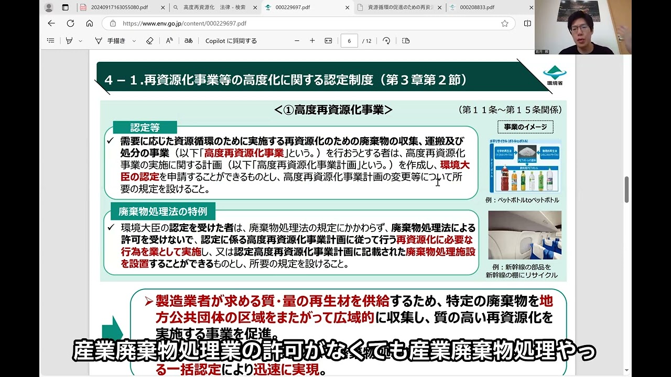Switch to 20240917163055080.pdf tab
The width and height of the screenshot is (671, 377).
pos(122,7)
